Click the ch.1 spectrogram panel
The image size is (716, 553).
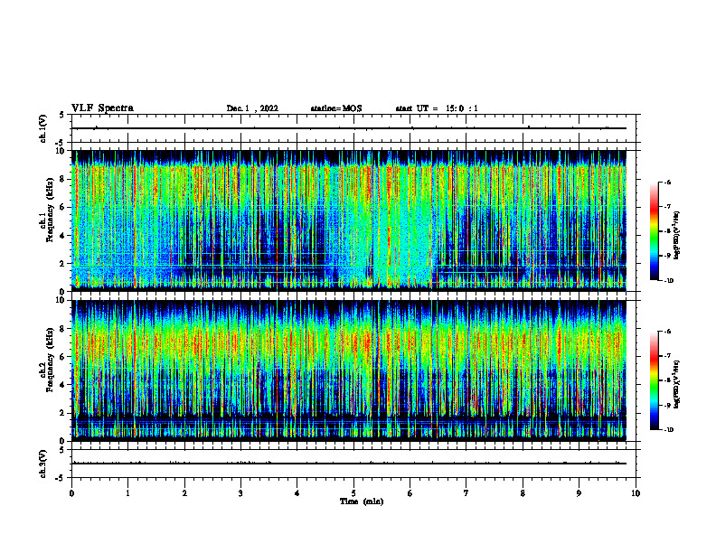(349, 220)
